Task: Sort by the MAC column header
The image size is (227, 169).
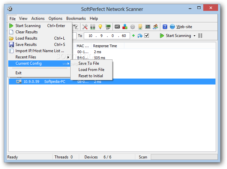Action: 83,46
